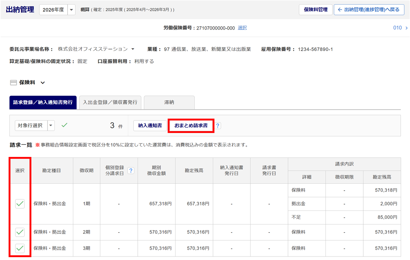Open the 2026年度 year dropdown
The image size is (410, 260).
click(71, 10)
